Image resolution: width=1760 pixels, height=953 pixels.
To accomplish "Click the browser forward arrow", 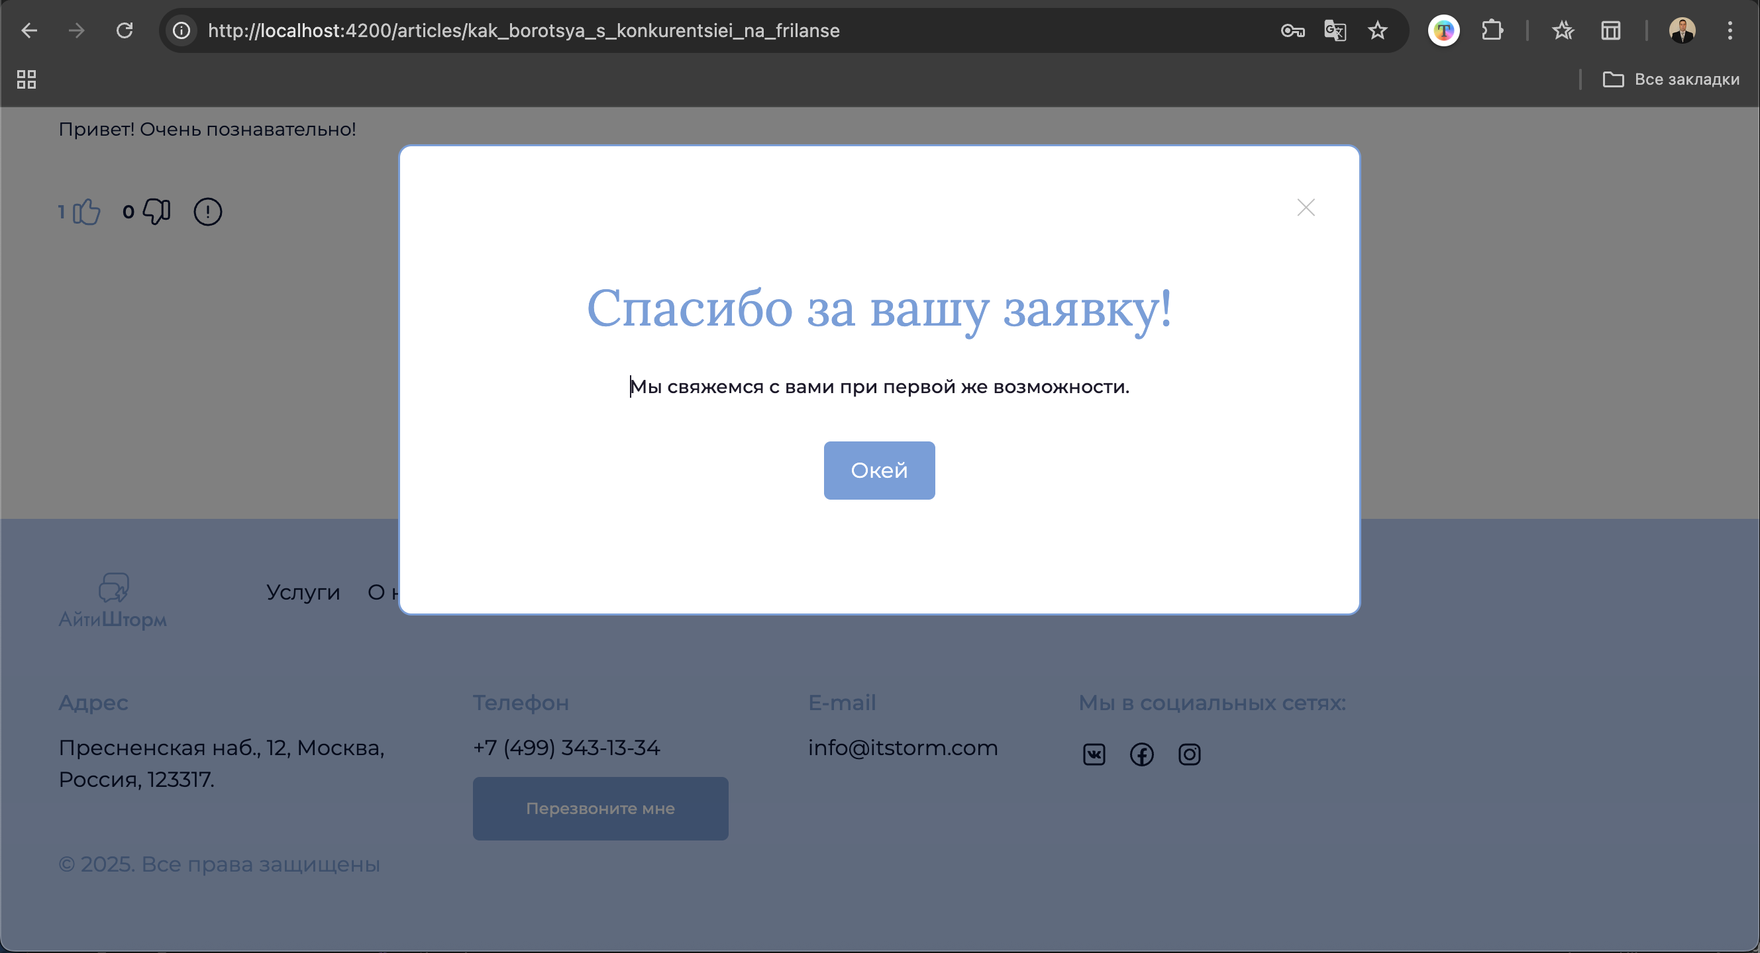I will [77, 30].
